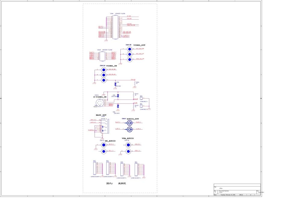Click the VGA_AUDIO section heading
The image size is (286, 202).
point(128,139)
